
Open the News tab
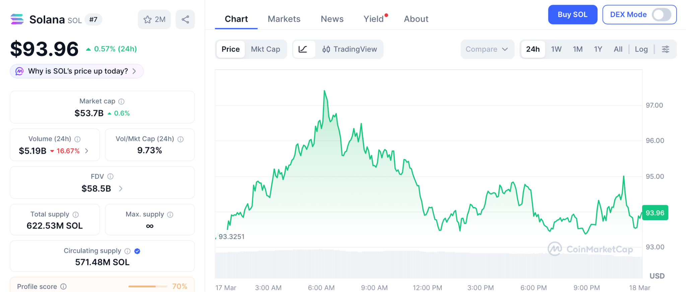point(332,19)
